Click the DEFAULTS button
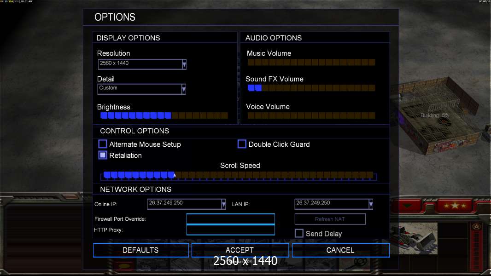491x276 pixels. click(140, 250)
